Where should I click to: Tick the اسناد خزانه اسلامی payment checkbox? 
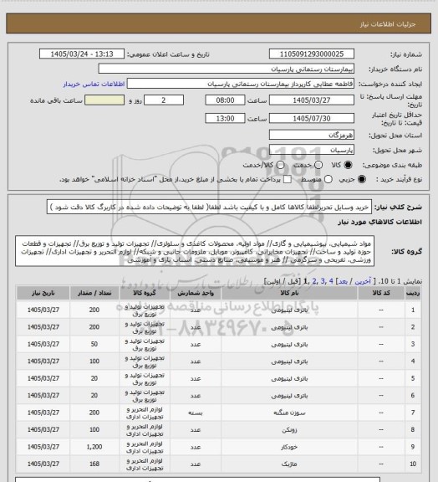click(x=288, y=179)
